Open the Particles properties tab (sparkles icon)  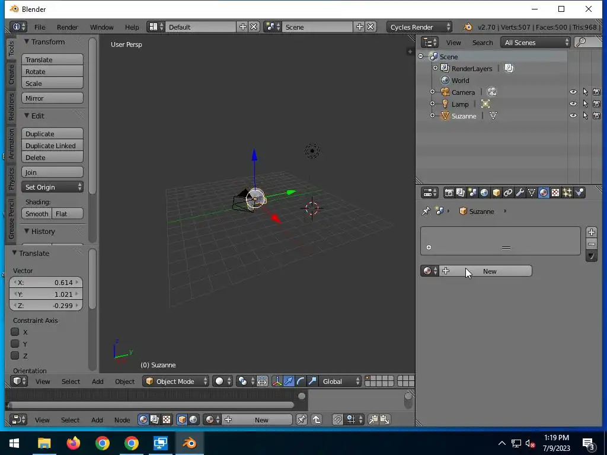pyautogui.click(x=567, y=193)
